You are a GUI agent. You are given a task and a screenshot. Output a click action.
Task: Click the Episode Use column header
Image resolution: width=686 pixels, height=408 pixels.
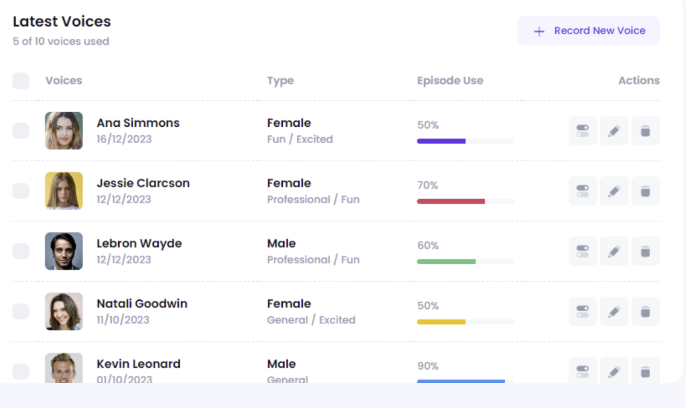[450, 81]
